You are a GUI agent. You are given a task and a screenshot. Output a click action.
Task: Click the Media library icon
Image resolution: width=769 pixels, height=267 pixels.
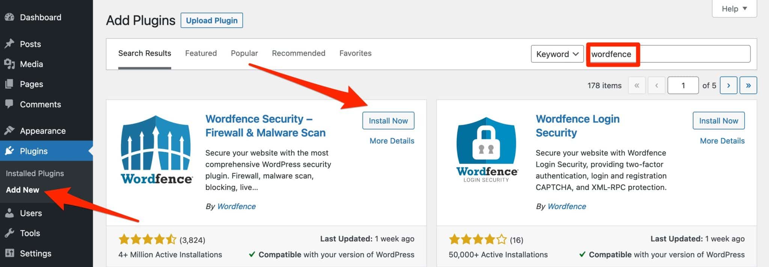pos(9,64)
